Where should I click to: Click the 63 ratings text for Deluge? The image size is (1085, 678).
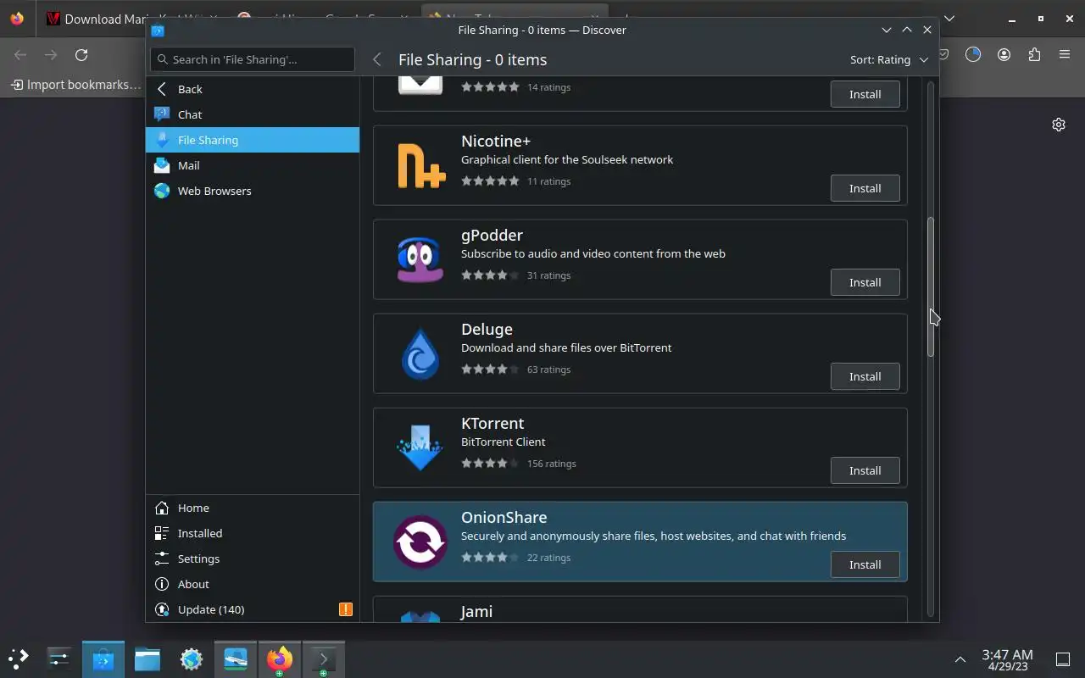tap(548, 370)
